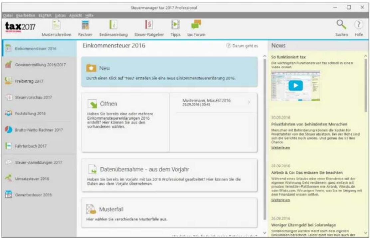Follow Weiterlesen link under Privatfahrten article
Screen dimensions: 370x238
(280, 148)
